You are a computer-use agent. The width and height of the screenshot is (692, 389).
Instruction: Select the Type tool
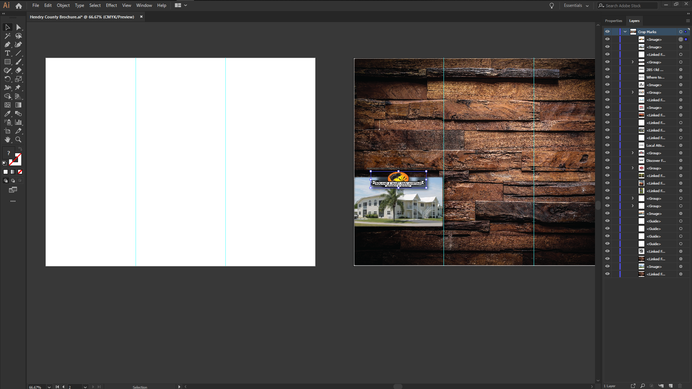tap(7, 53)
